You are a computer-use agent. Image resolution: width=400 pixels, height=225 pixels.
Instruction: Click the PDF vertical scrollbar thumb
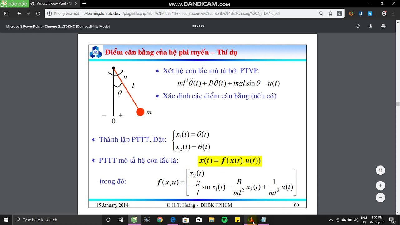397,104
